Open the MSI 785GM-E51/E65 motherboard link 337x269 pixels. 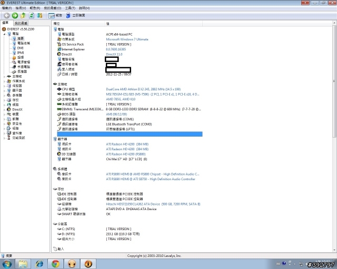pyautogui.click(x=152, y=94)
